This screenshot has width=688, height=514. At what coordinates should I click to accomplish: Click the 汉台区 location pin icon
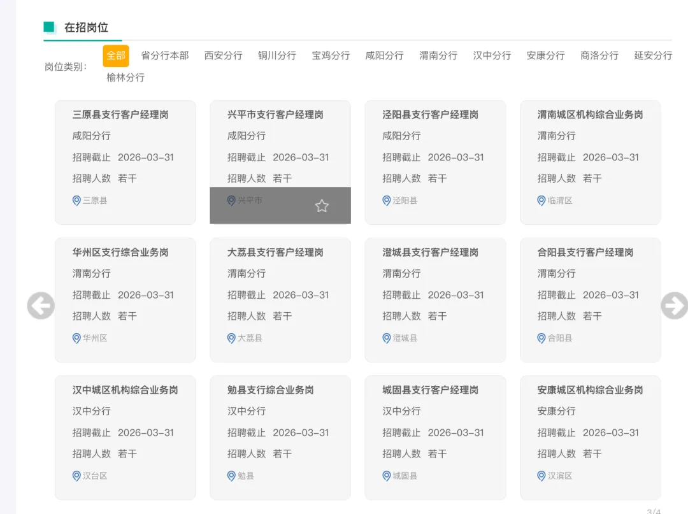[76, 476]
